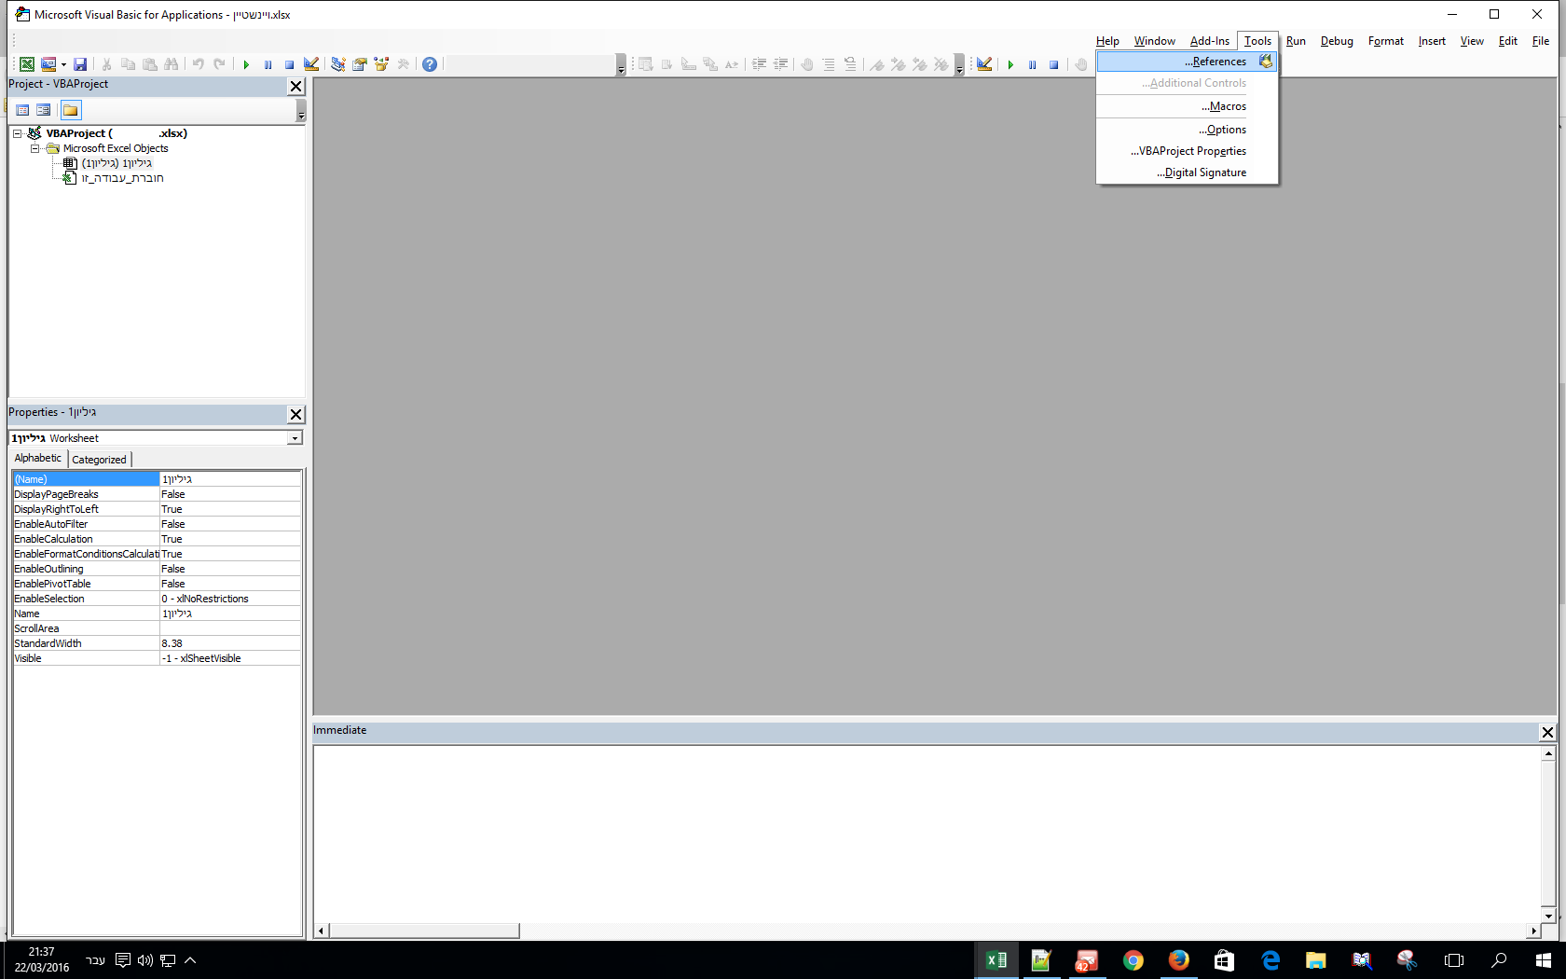Click the EnableSelection xlNoRestrictions value
1566x979 pixels.
(230, 599)
